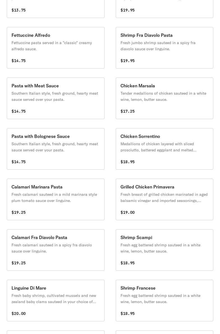Click the $19.00 price label
The image size is (220, 334).
pyautogui.click(x=128, y=212)
